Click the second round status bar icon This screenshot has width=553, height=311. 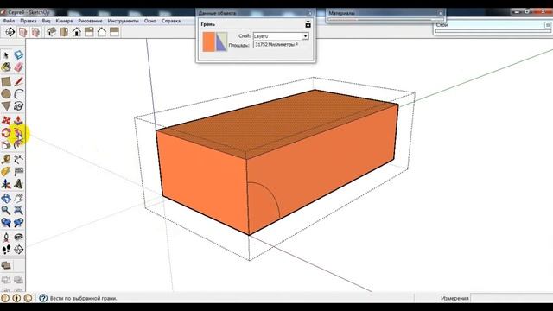tap(16, 298)
